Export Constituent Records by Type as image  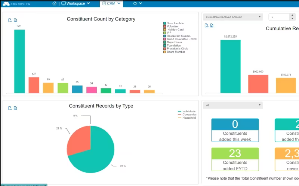click(15, 108)
